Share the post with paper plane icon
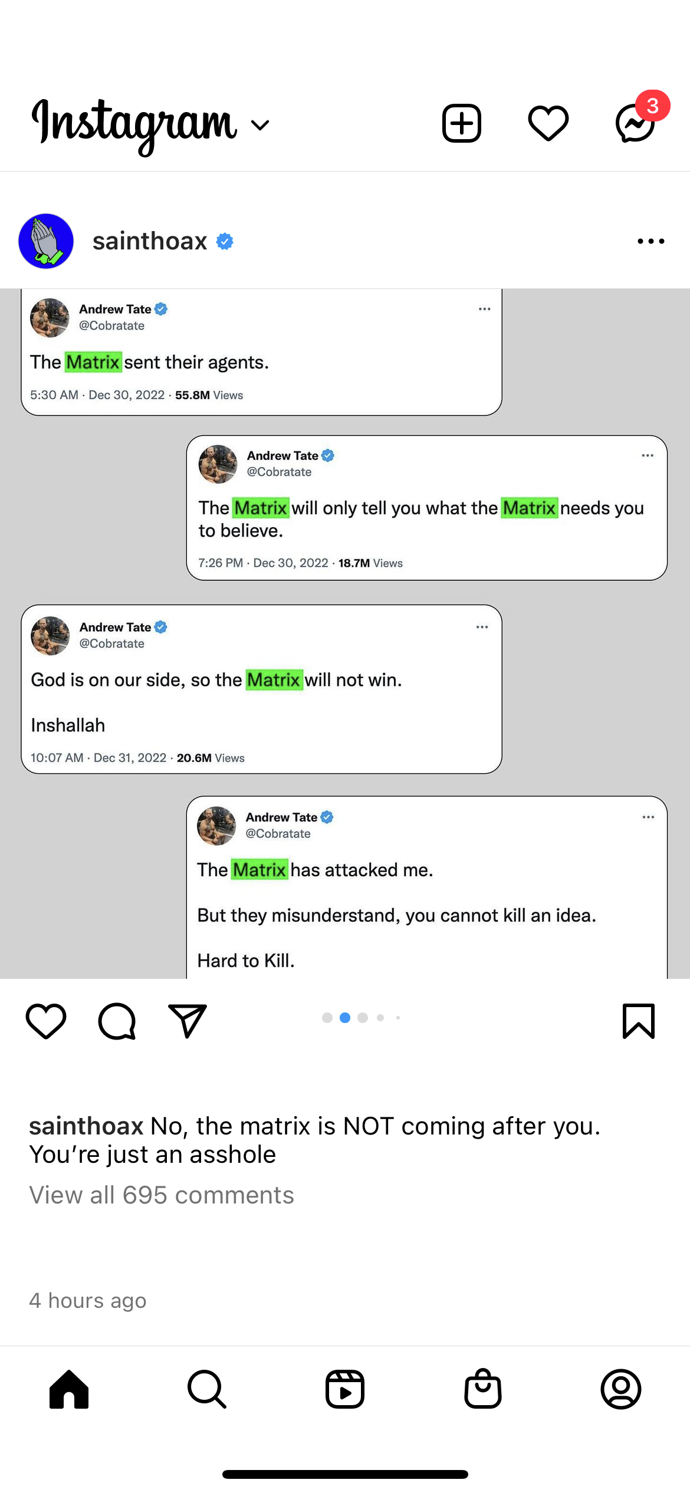Viewport: 690px width, 1493px height. click(x=188, y=1021)
